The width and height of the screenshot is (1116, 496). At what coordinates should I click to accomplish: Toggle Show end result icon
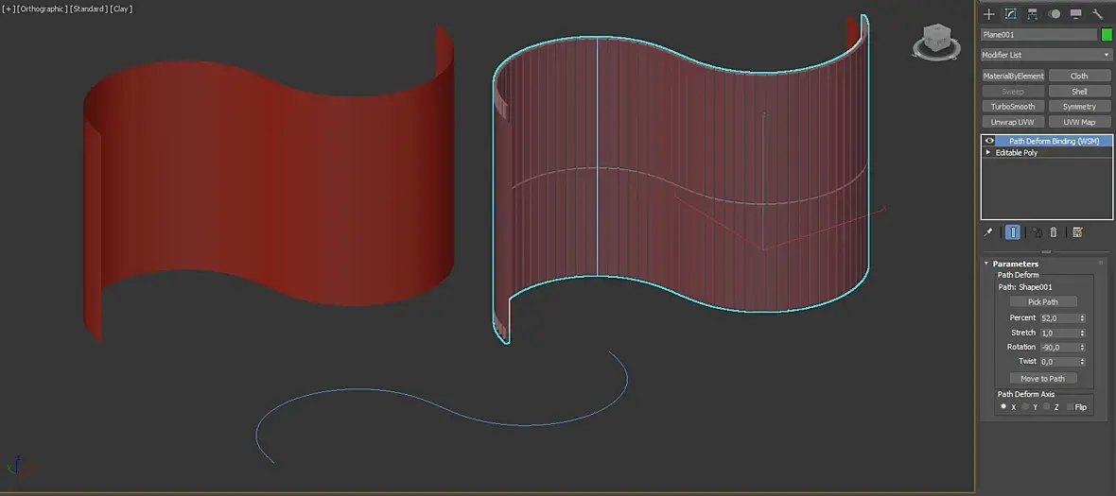1013,232
